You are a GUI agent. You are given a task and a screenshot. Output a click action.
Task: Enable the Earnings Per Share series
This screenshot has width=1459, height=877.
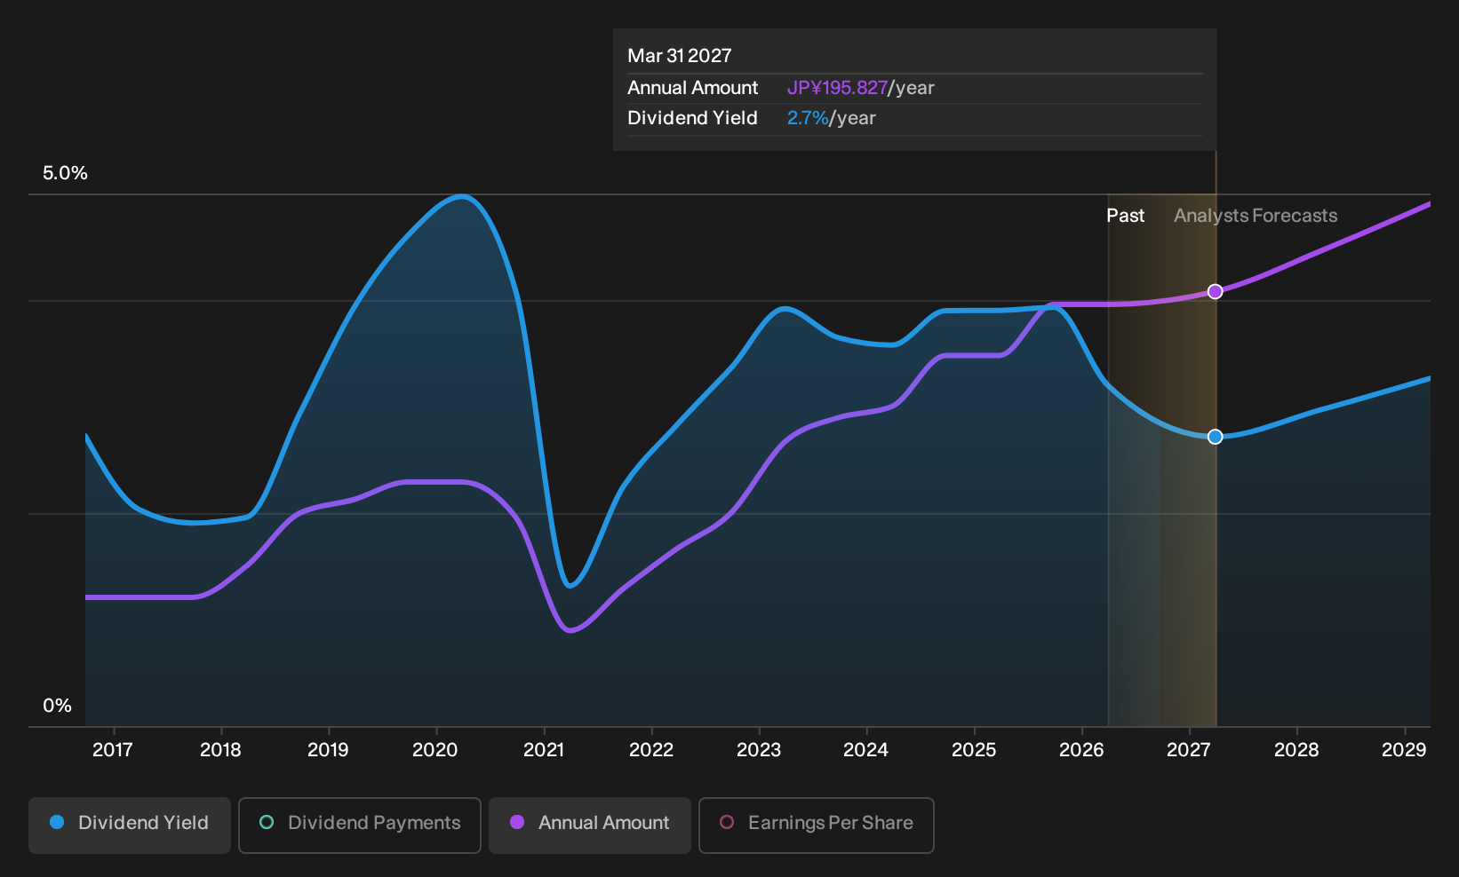[x=817, y=825]
